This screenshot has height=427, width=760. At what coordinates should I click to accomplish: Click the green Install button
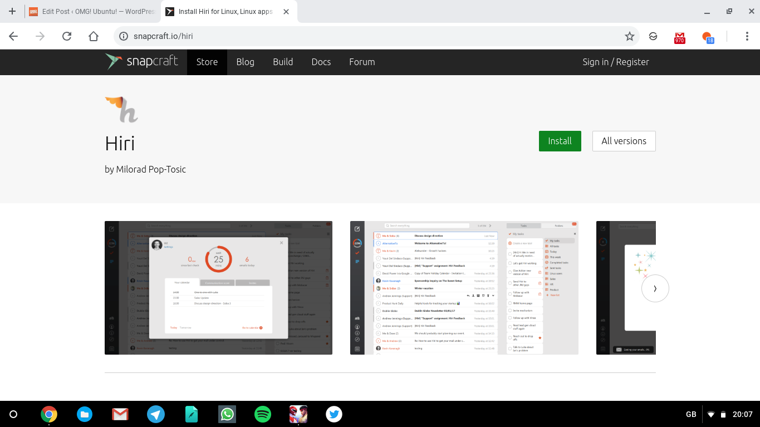(560, 141)
